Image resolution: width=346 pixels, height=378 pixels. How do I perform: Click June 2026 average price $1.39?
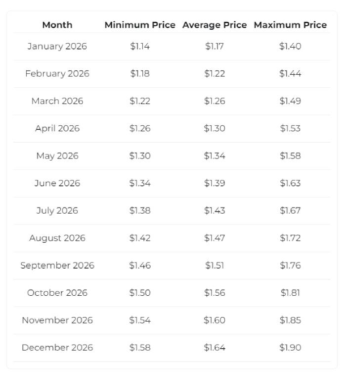[x=215, y=183]
